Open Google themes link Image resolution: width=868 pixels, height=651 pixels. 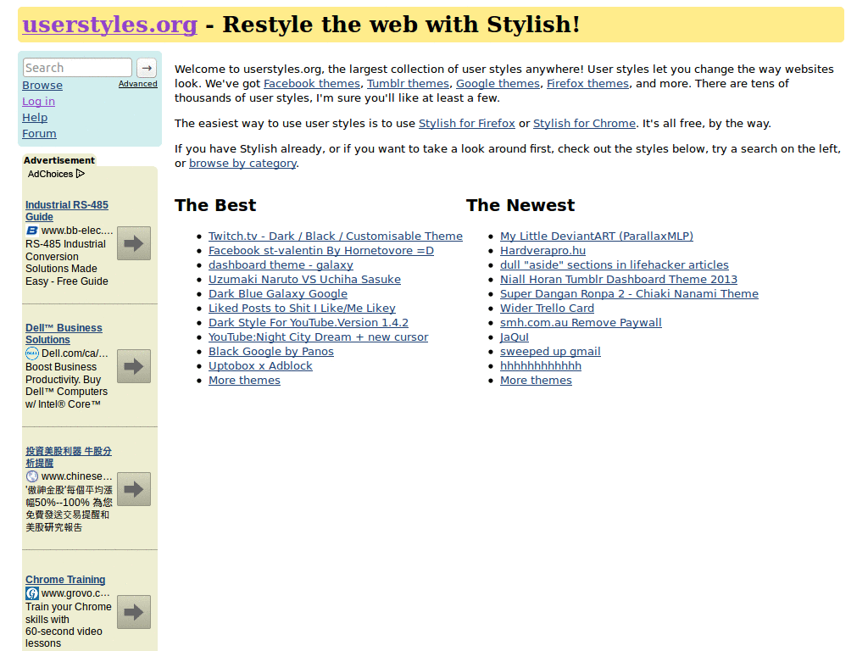tap(498, 84)
